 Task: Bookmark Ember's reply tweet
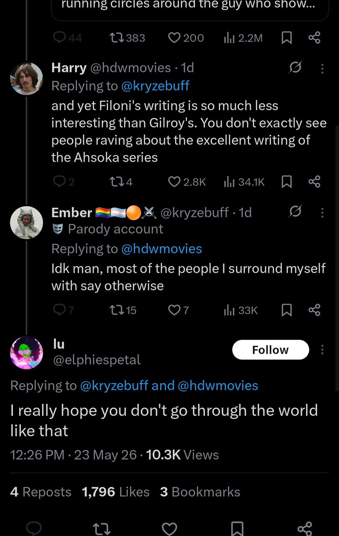pyautogui.click(x=287, y=310)
